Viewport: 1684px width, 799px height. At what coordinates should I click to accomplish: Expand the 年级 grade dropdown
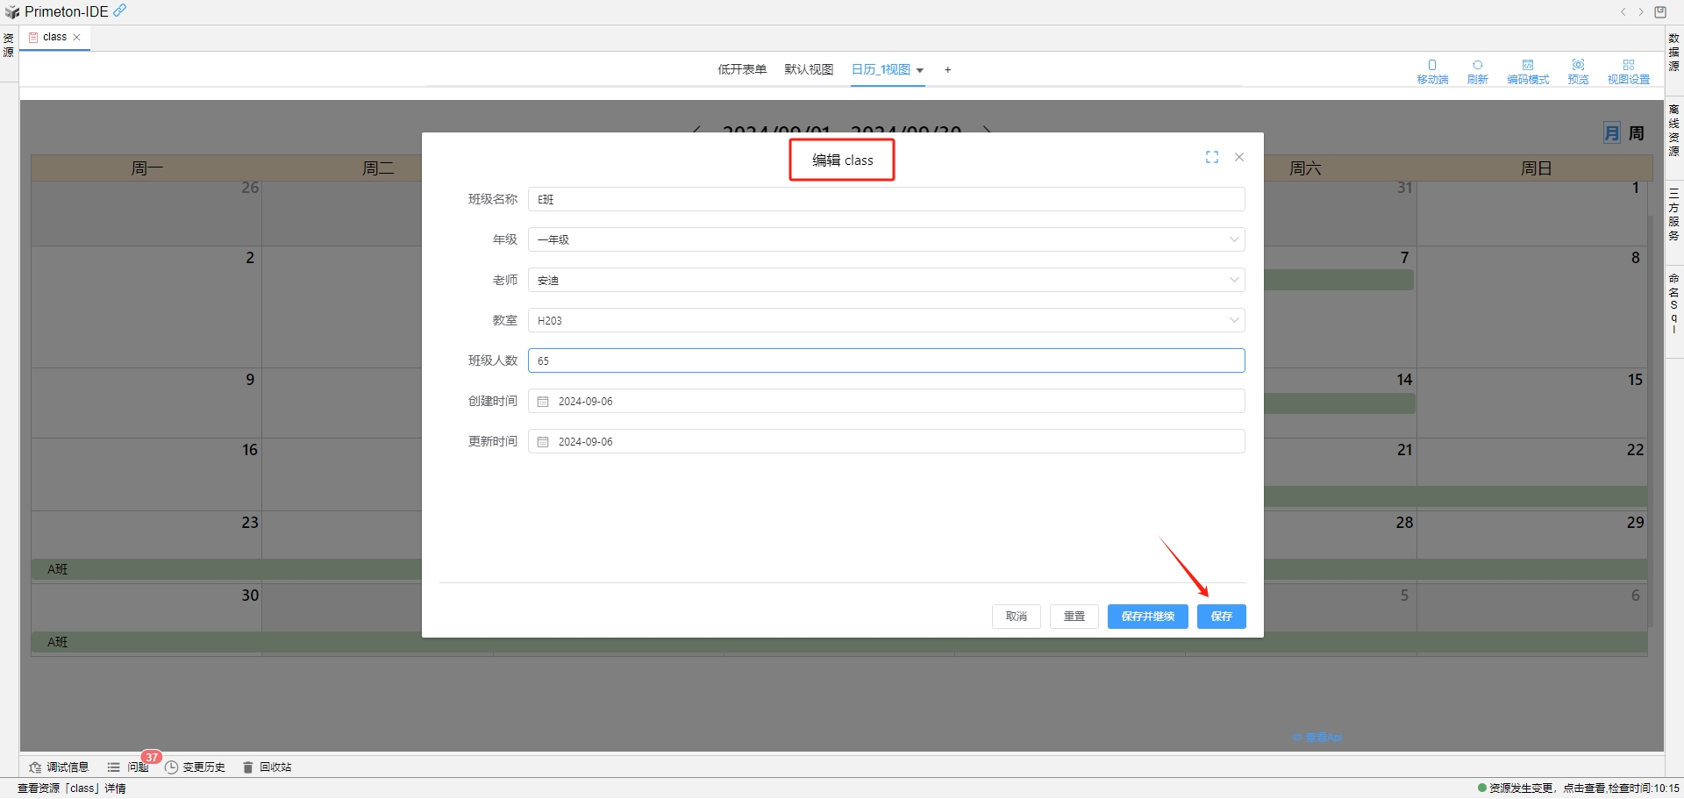tap(886, 239)
